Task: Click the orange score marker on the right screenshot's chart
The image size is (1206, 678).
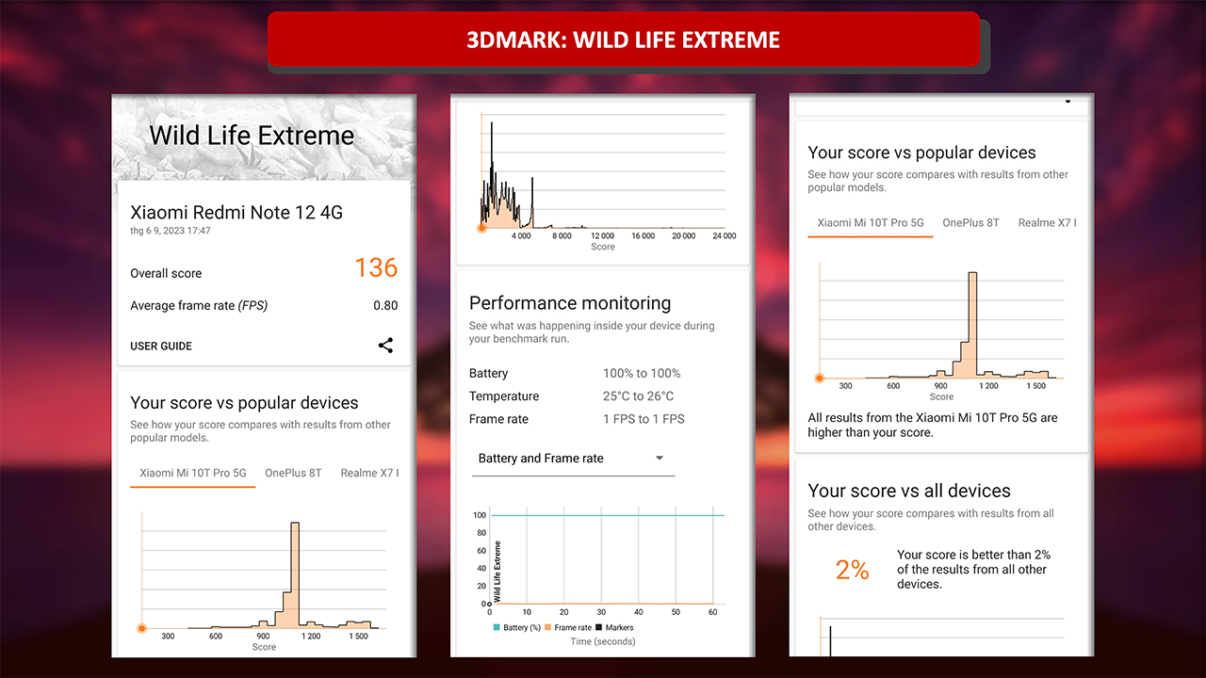Action: pyautogui.click(x=819, y=378)
